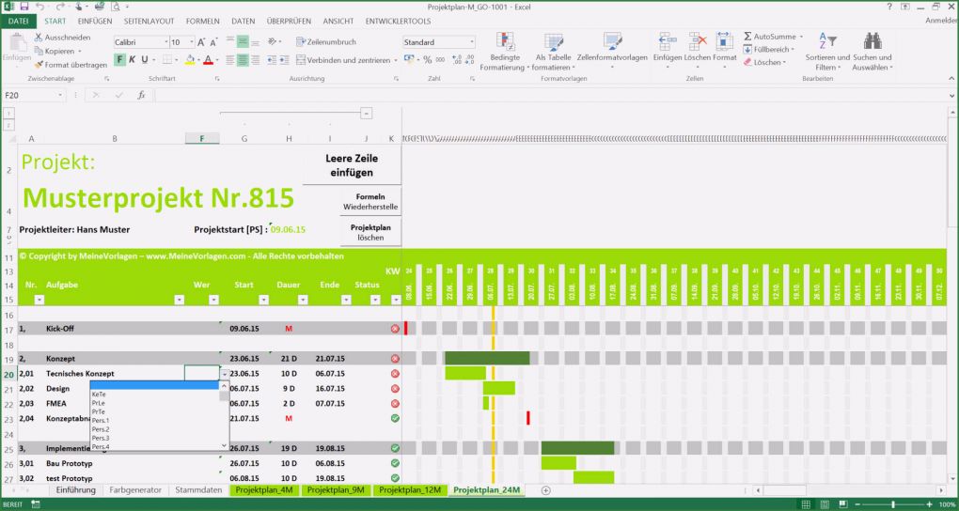Toggle italic (K) formatting

(133, 60)
